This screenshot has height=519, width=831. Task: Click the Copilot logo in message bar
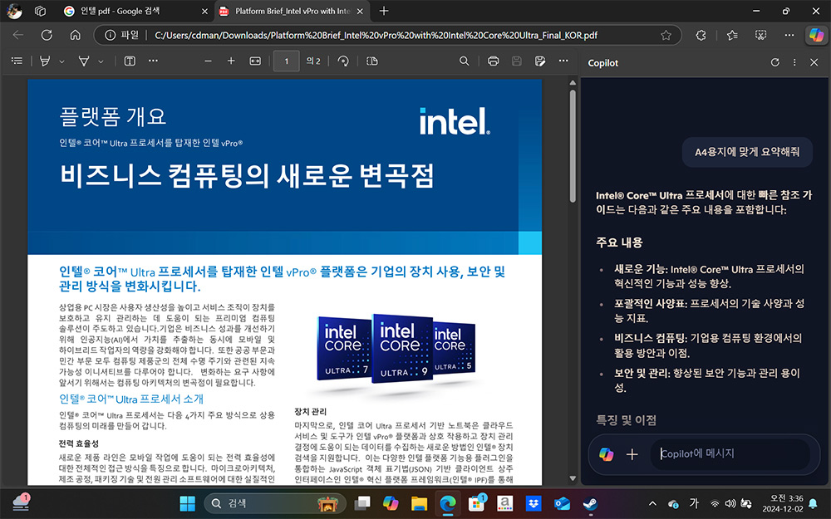pos(607,454)
